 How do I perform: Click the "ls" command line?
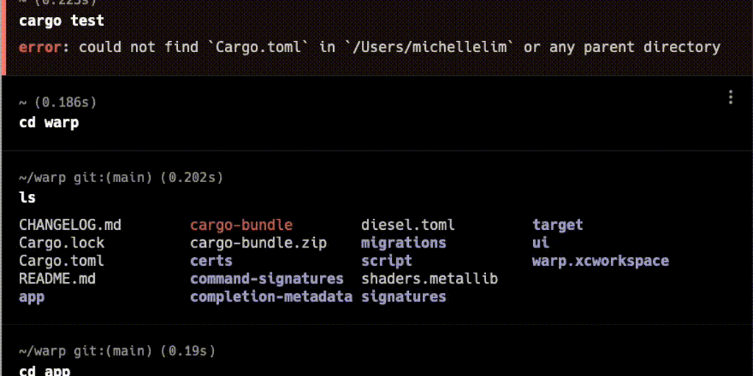[x=27, y=197]
